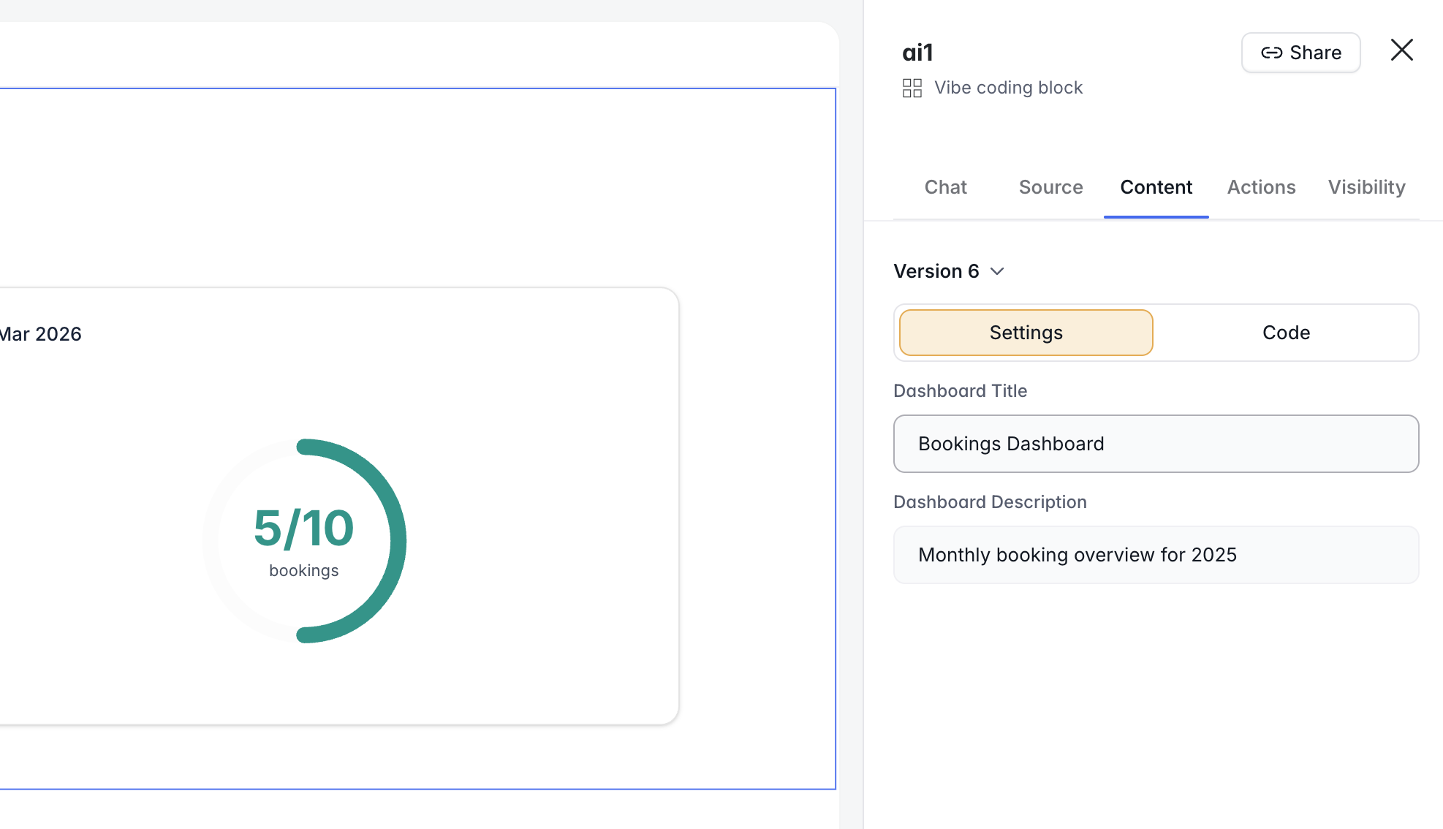This screenshot has height=829, width=1443.
Task: Go to the Actions tab
Action: pyautogui.click(x=1261, y=187)
